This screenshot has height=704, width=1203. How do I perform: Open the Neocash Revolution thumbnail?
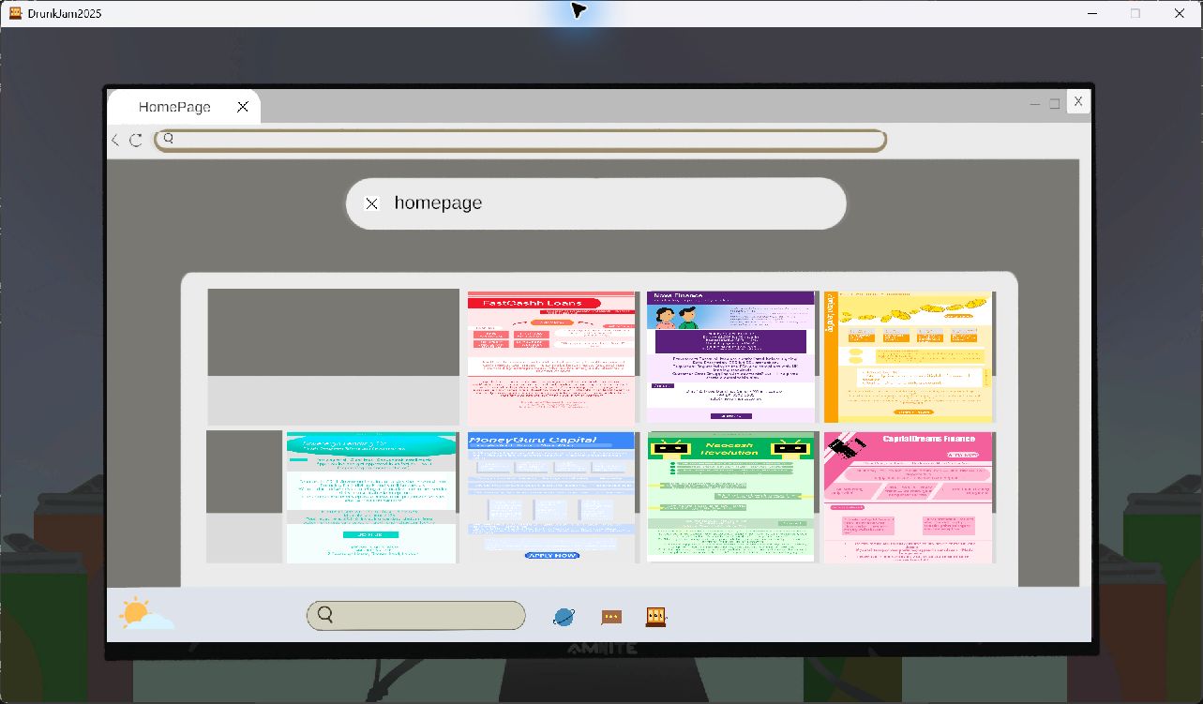tap(731, 497)
